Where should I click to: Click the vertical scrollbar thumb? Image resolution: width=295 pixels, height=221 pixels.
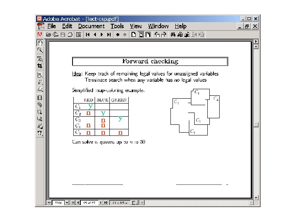pyautogui.click(x=256, y=125)
